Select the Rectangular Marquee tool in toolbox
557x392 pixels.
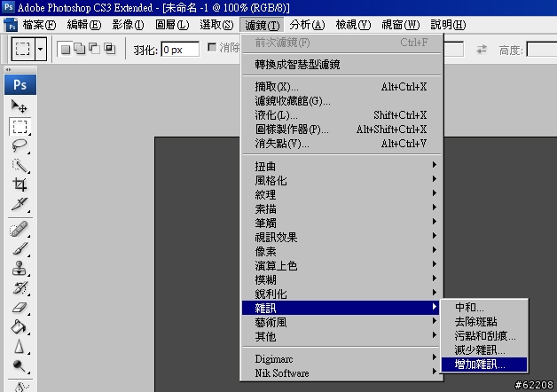pyautogui.click(x=20, y=127)
